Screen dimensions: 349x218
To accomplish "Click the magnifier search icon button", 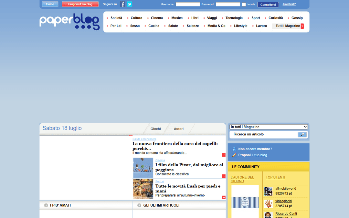I will [x=302, y=134].
